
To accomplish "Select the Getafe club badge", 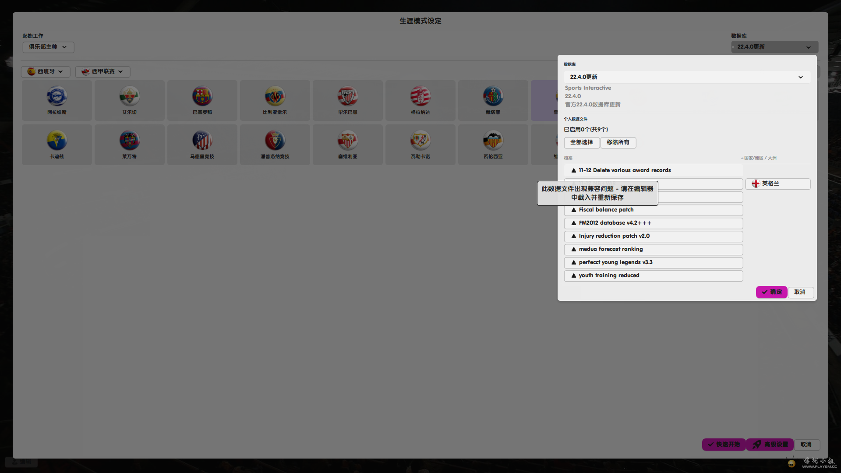I will [493, 96].
